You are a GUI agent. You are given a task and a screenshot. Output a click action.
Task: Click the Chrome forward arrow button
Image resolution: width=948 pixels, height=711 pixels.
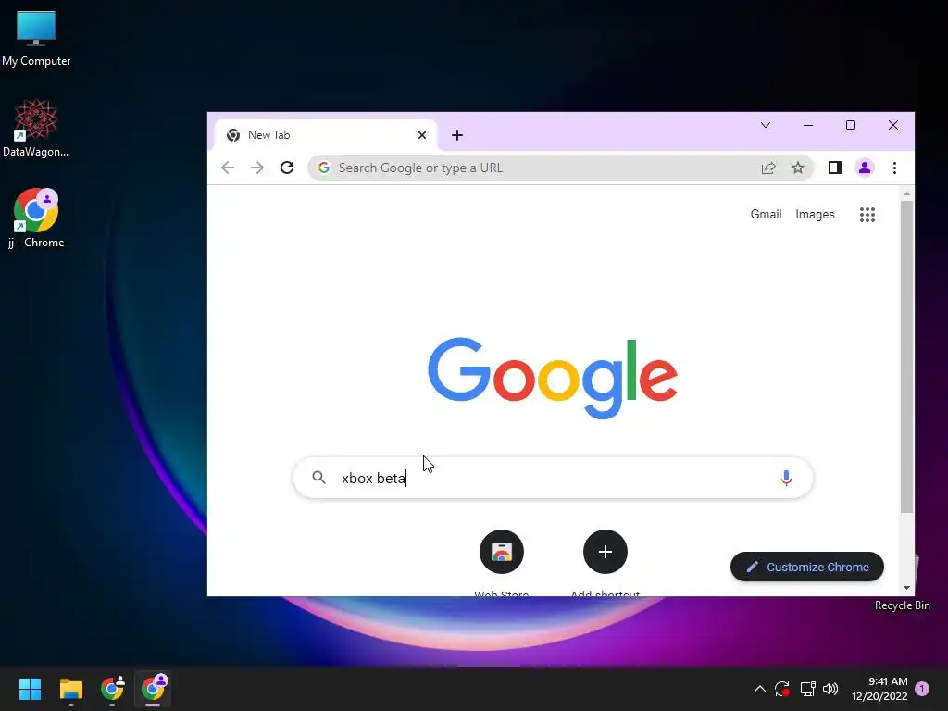pyautogui.click(x=257, y=168)
